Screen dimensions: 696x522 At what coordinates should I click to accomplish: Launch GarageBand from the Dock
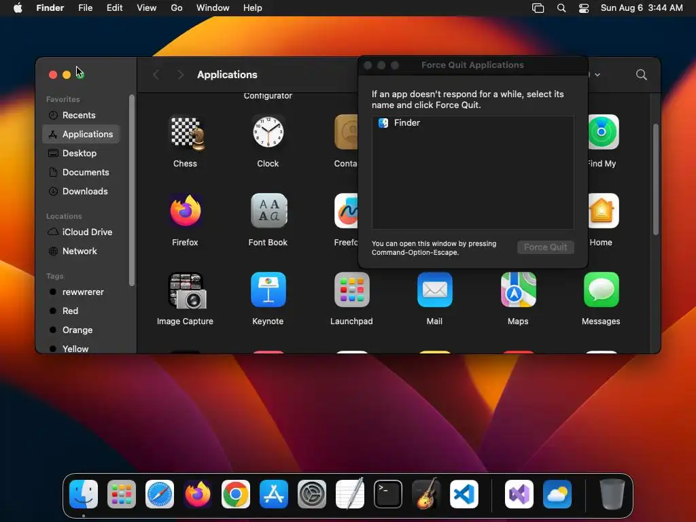[426, 493]
